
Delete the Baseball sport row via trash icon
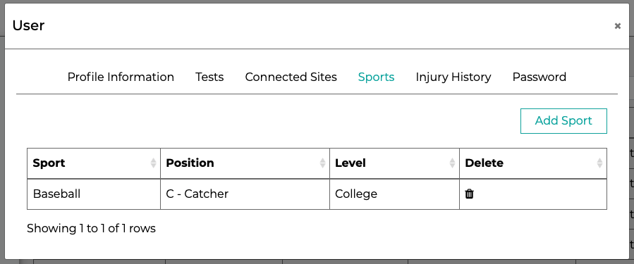(469, 194)
